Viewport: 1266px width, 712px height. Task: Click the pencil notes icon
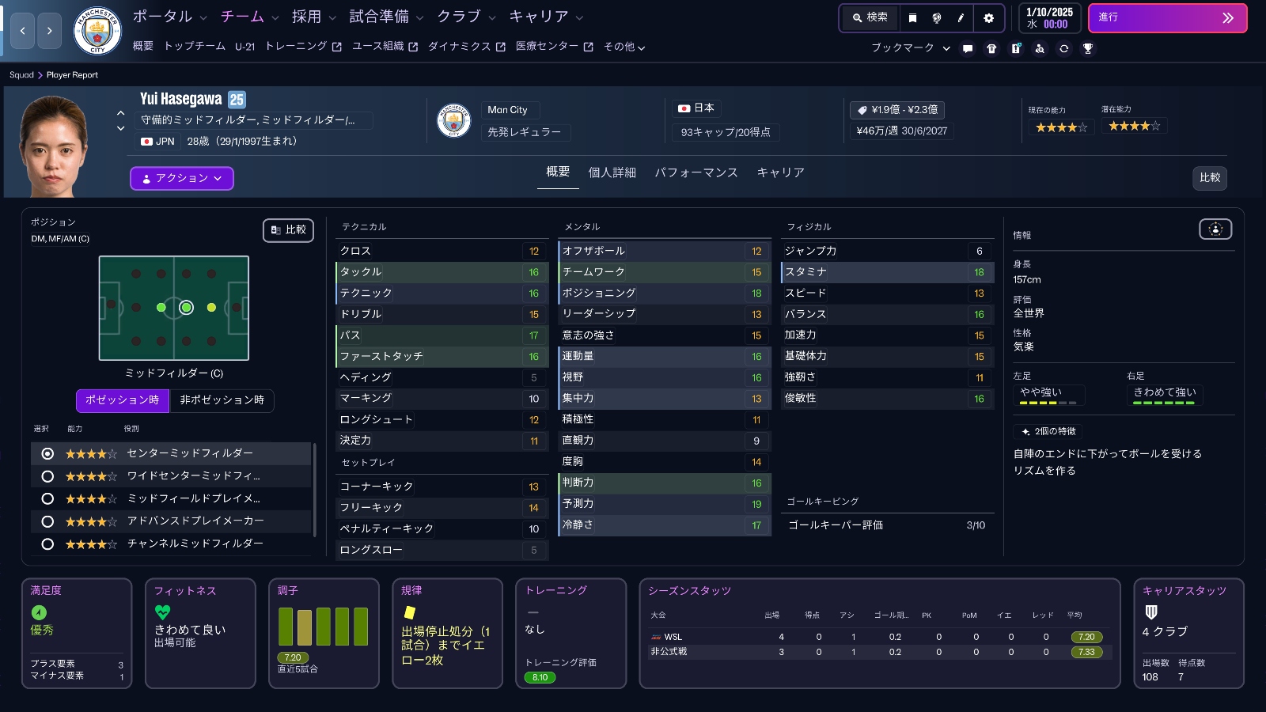(960, 17)
